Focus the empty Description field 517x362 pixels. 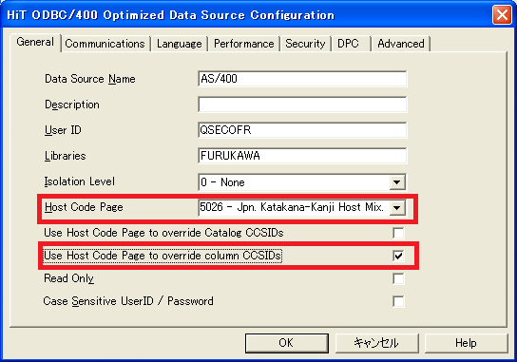302,105
